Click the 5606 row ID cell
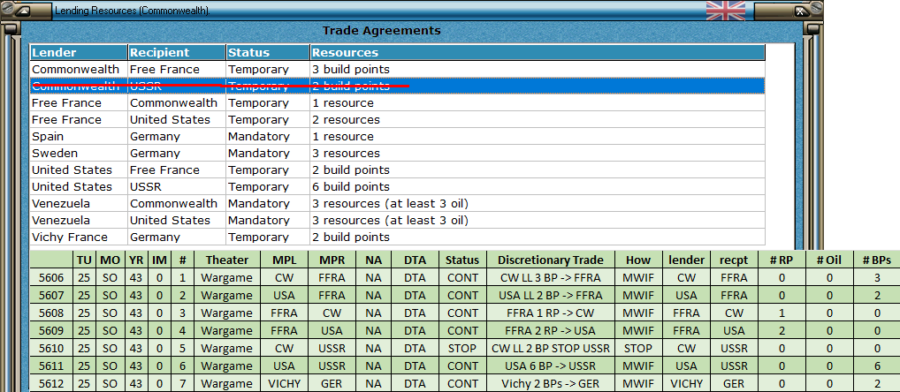Viewport: 900px width, 392px height. (x=51, y=278)
